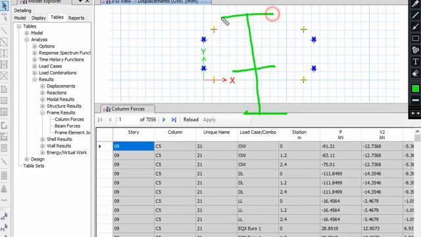Click the table's vertical scrollbar up arrow
Viewport: 421px width, 237px height.
417,132
